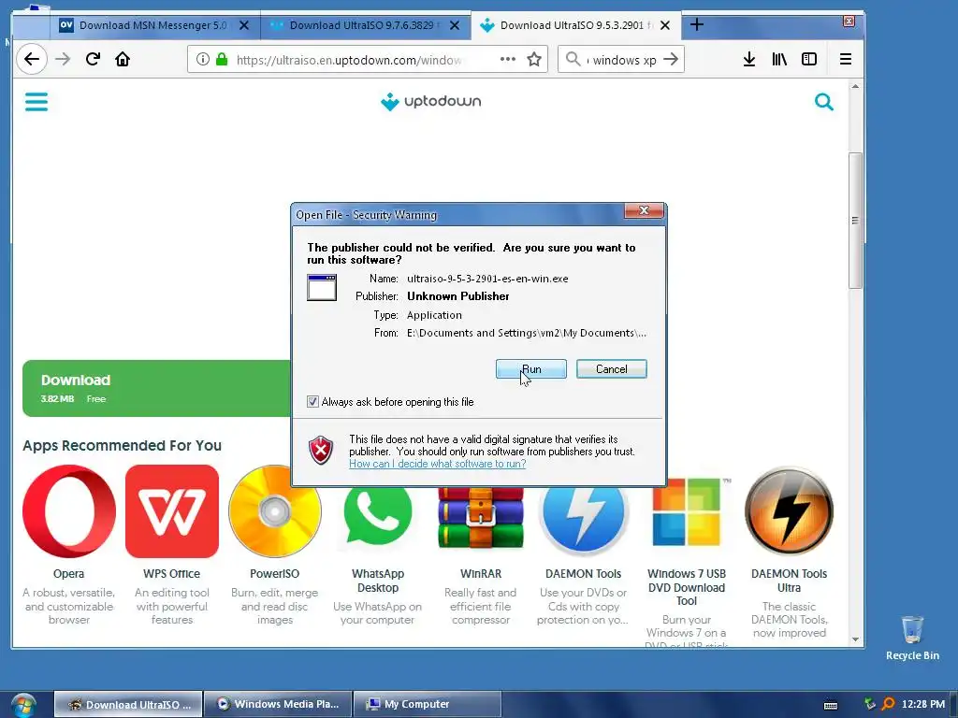Open the WPS Office app icon
Image resolution: width=958 pixels, height=718 pixels.
(x=172, y=511)
